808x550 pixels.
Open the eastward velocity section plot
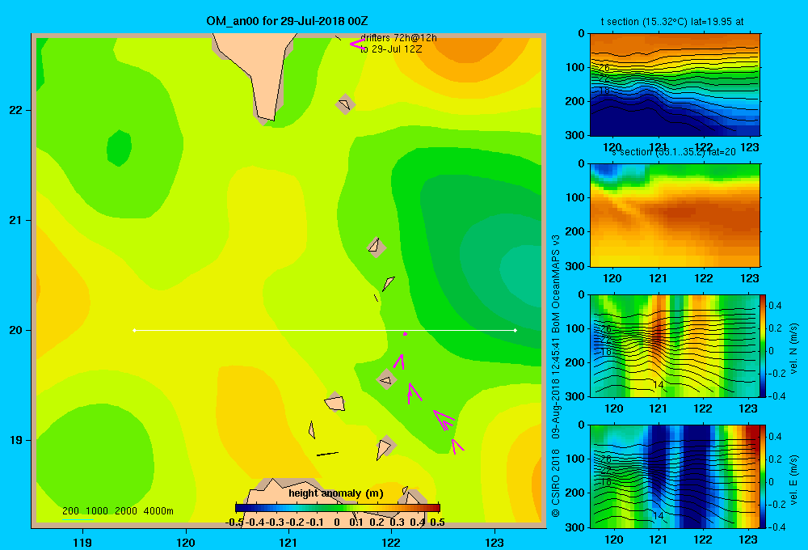675,476
